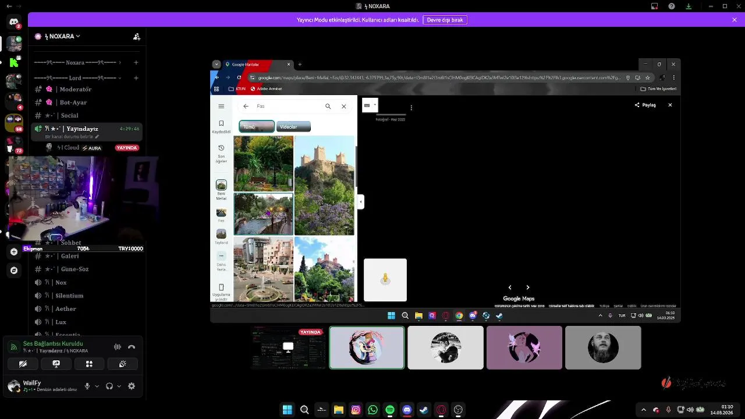Open the Gune-Soz text channel

pyautogui.click(x=87, y=269)
